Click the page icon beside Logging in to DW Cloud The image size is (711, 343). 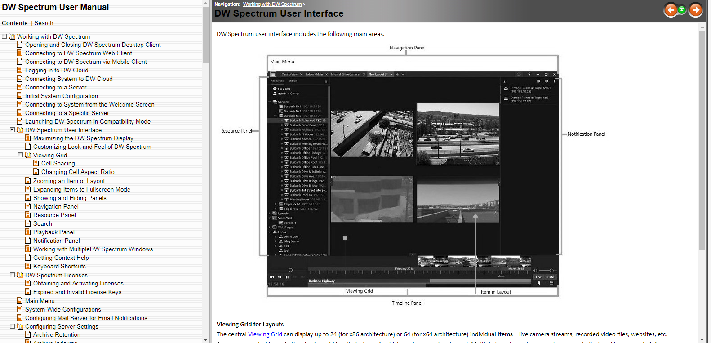[20, 70]
